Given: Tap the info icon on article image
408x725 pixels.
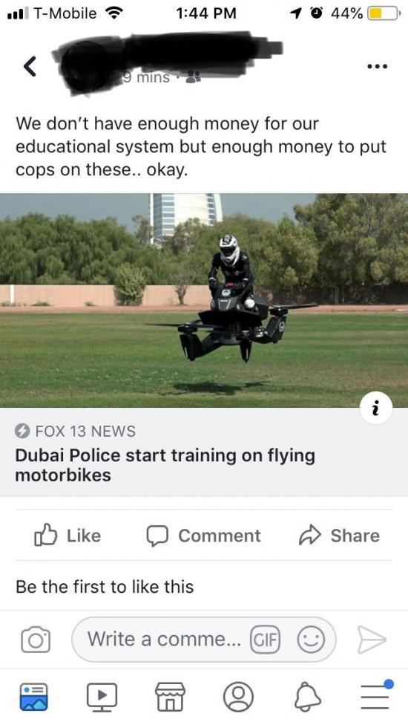Looking at the screenshot, I should [376, 409].
